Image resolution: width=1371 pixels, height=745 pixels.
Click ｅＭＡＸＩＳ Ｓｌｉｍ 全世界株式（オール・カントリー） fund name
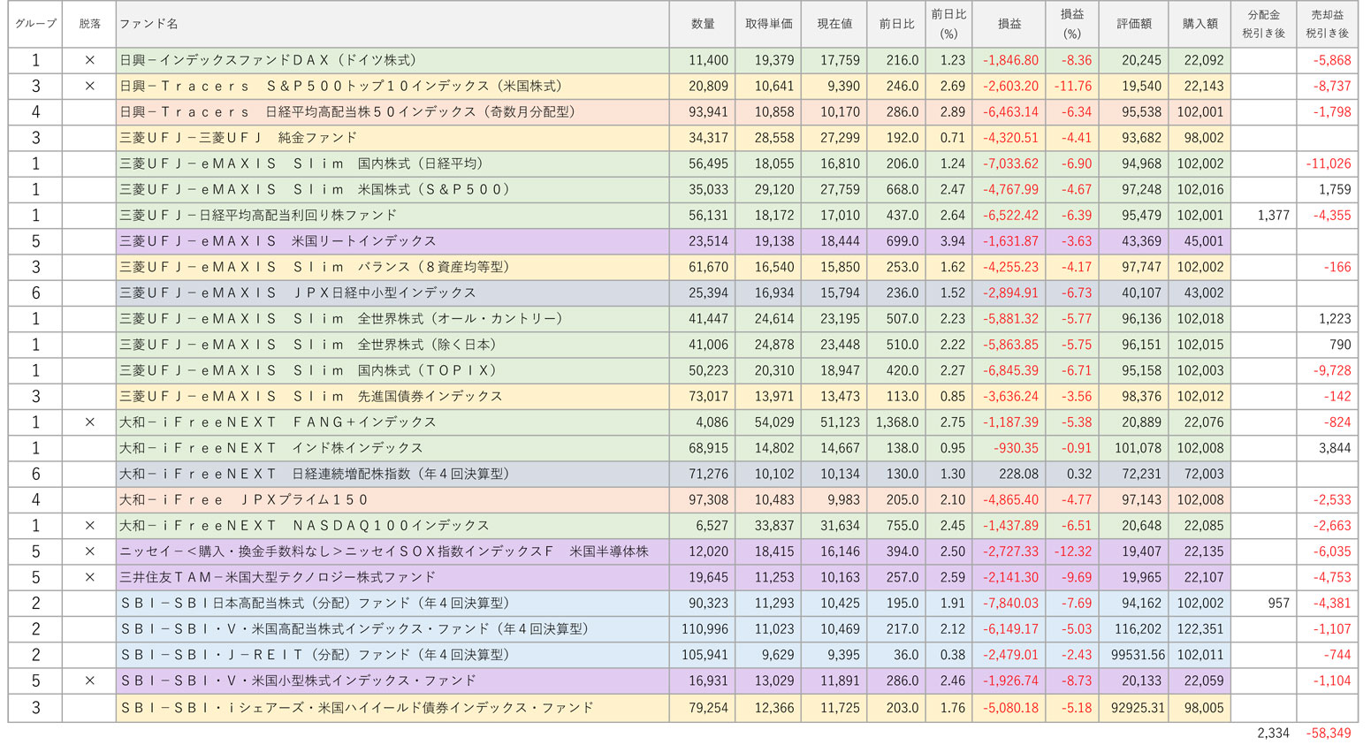tap(341, 318)
